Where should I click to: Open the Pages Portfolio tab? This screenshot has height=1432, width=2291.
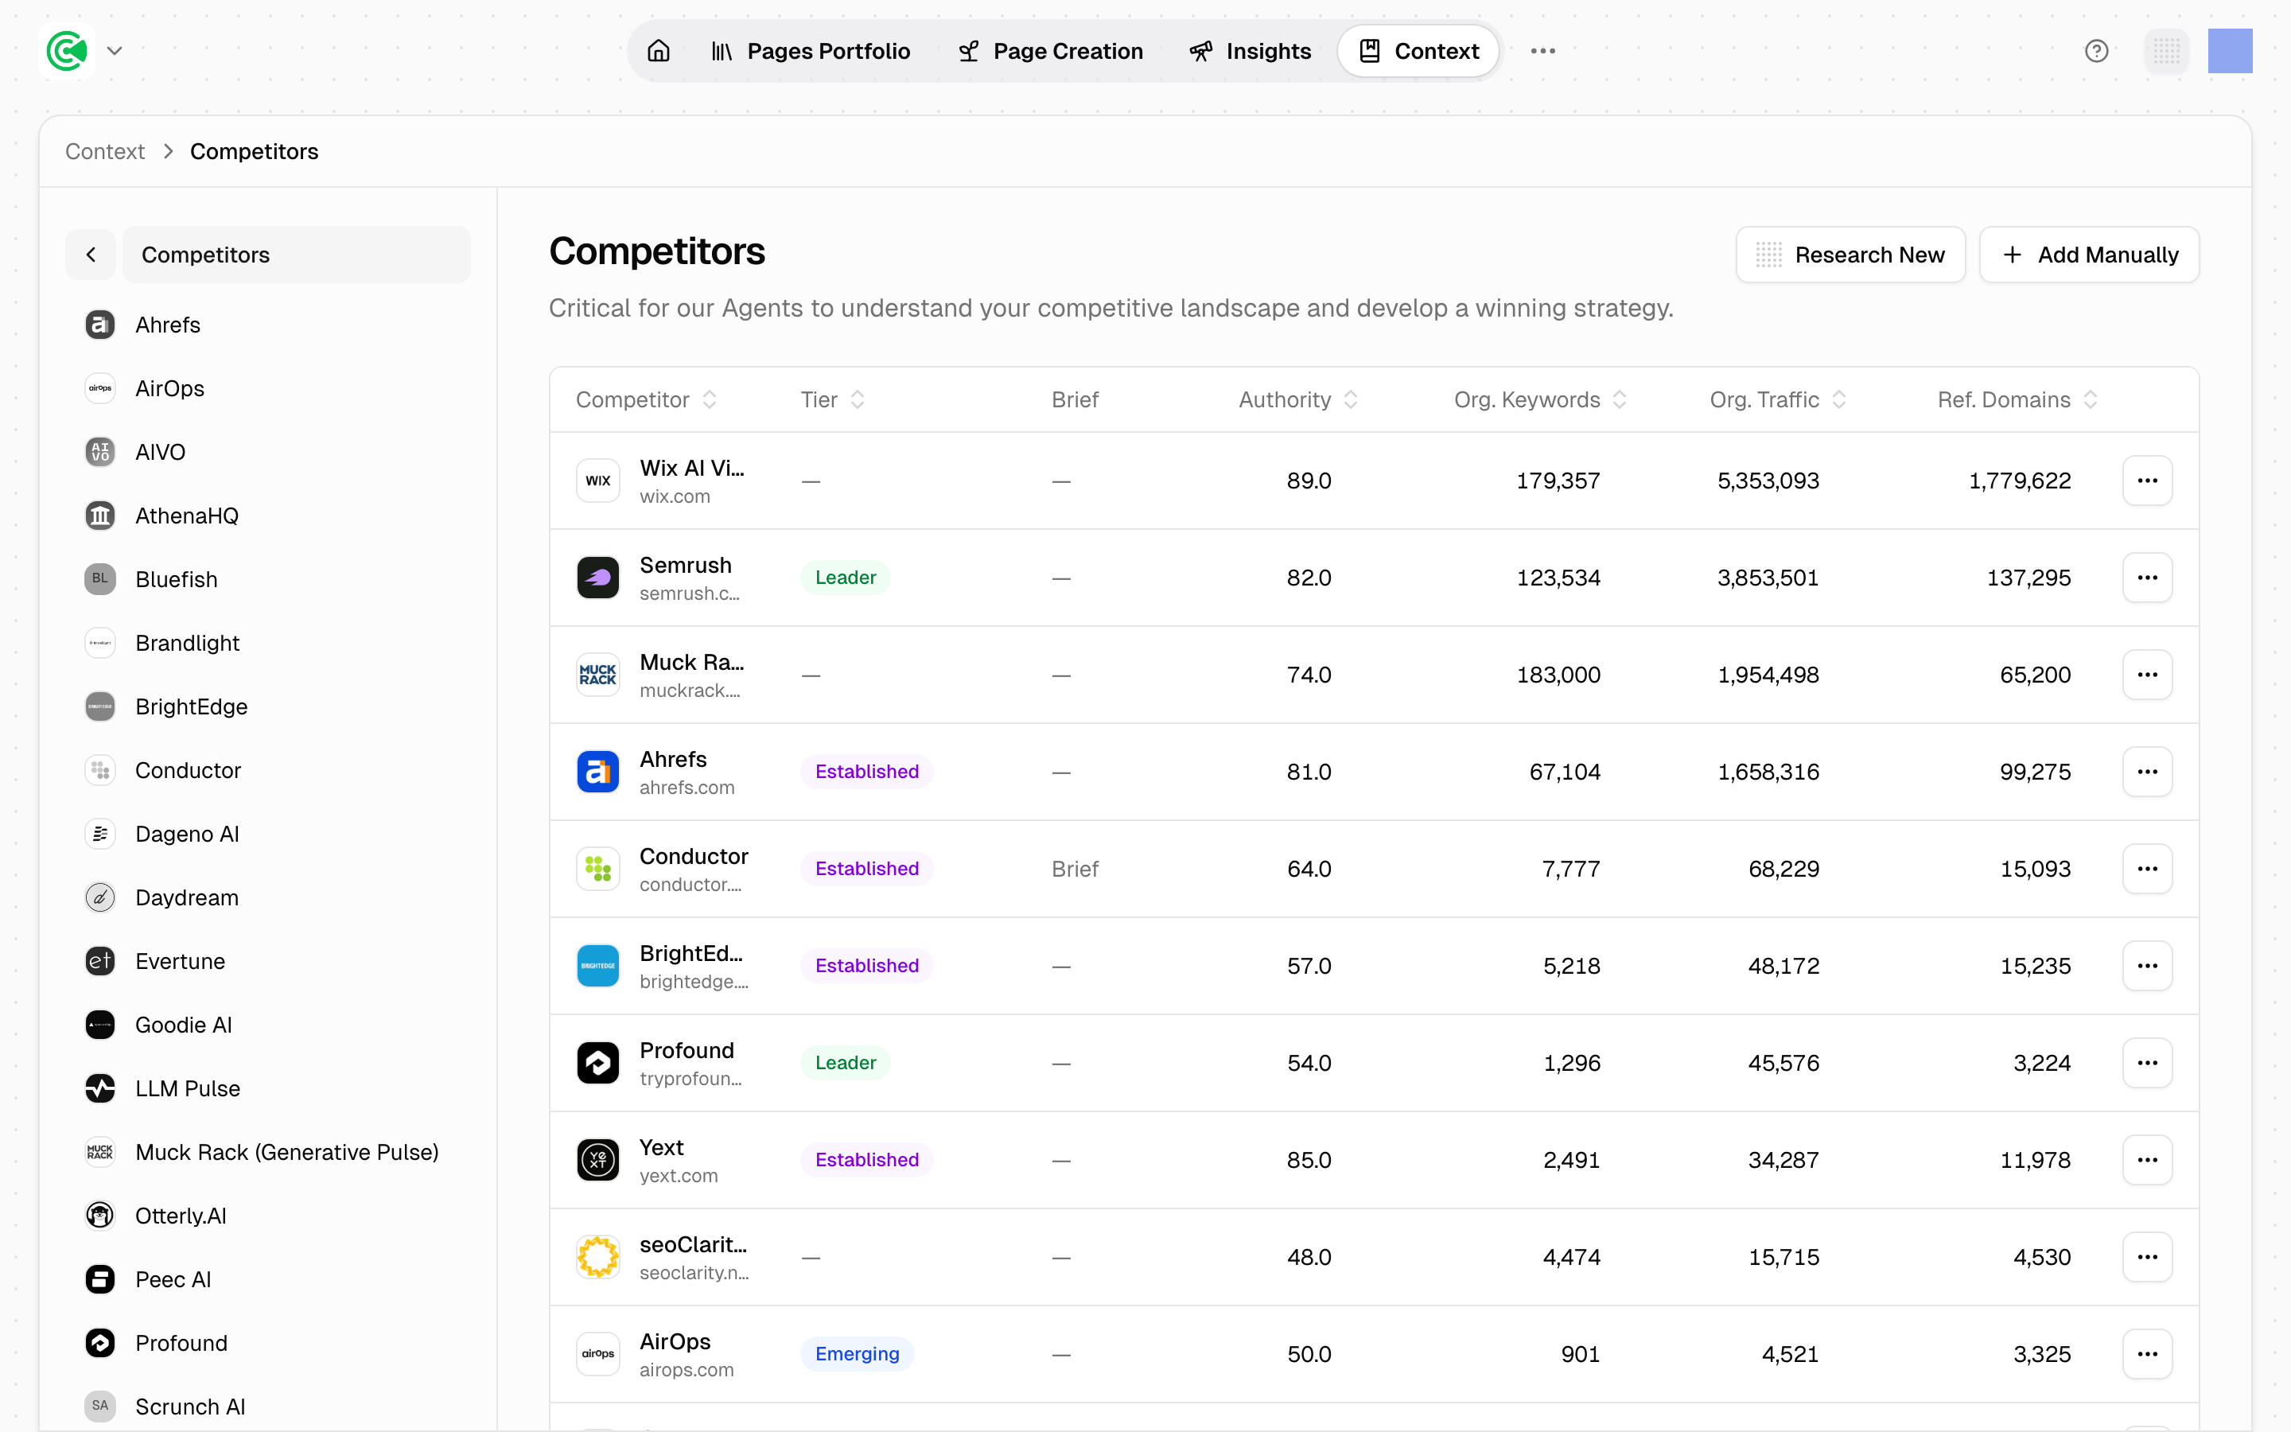(x=811, y=51)
